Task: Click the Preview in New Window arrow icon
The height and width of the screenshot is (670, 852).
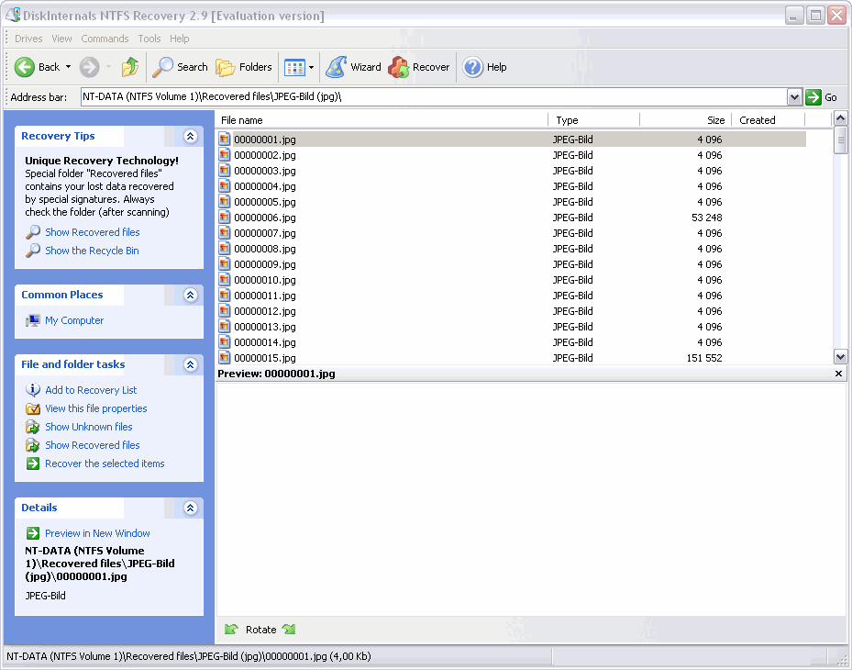Action: 33,533
